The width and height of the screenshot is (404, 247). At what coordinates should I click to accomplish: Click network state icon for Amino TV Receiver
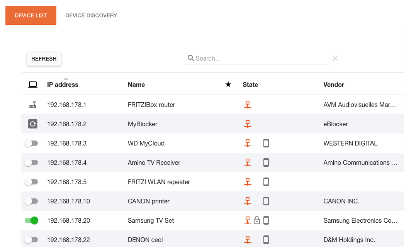coord(247,162)
